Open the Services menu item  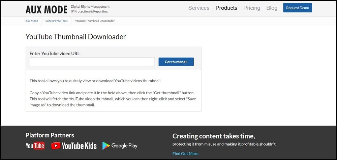[x=199, y=8]
